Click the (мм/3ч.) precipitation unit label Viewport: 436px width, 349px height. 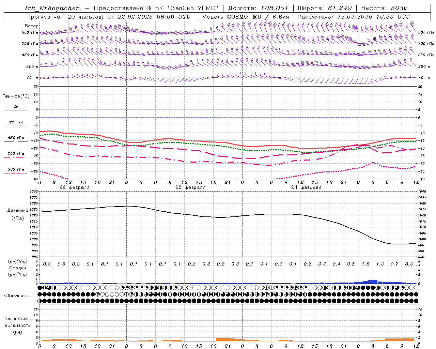click(17, 261)
